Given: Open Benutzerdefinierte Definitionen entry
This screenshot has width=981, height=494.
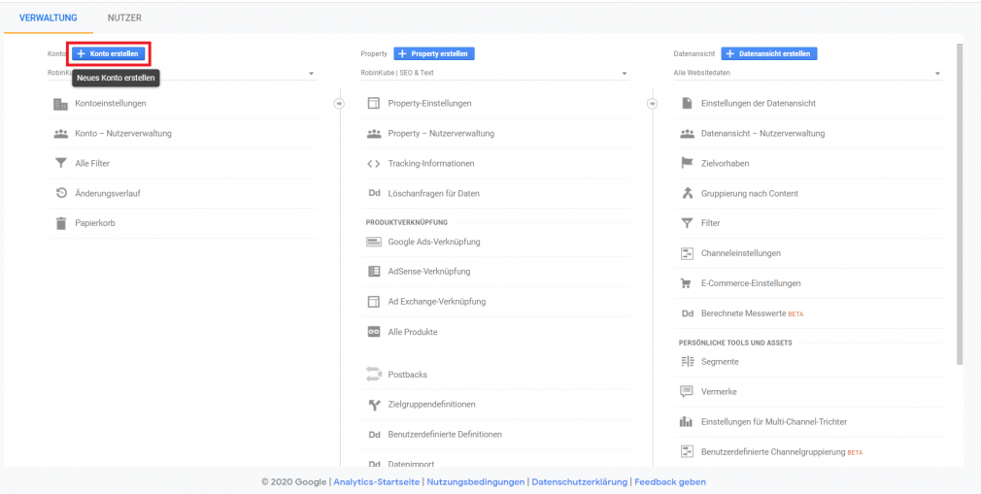Looking at the screenshot, I should click(x=445, y=435).
